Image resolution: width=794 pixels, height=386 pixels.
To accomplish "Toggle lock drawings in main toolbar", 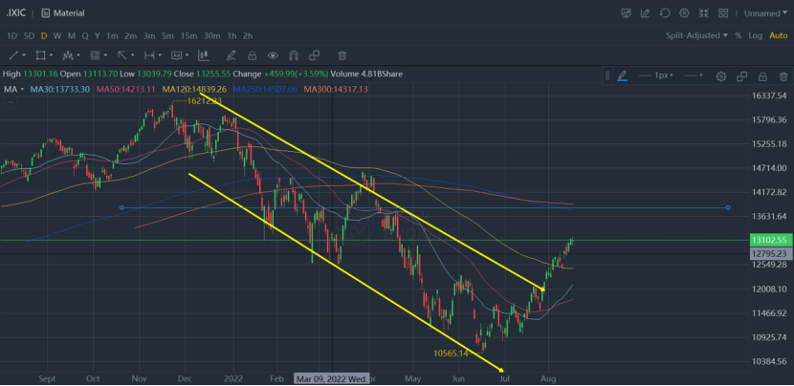I will [x=252, y=55].
